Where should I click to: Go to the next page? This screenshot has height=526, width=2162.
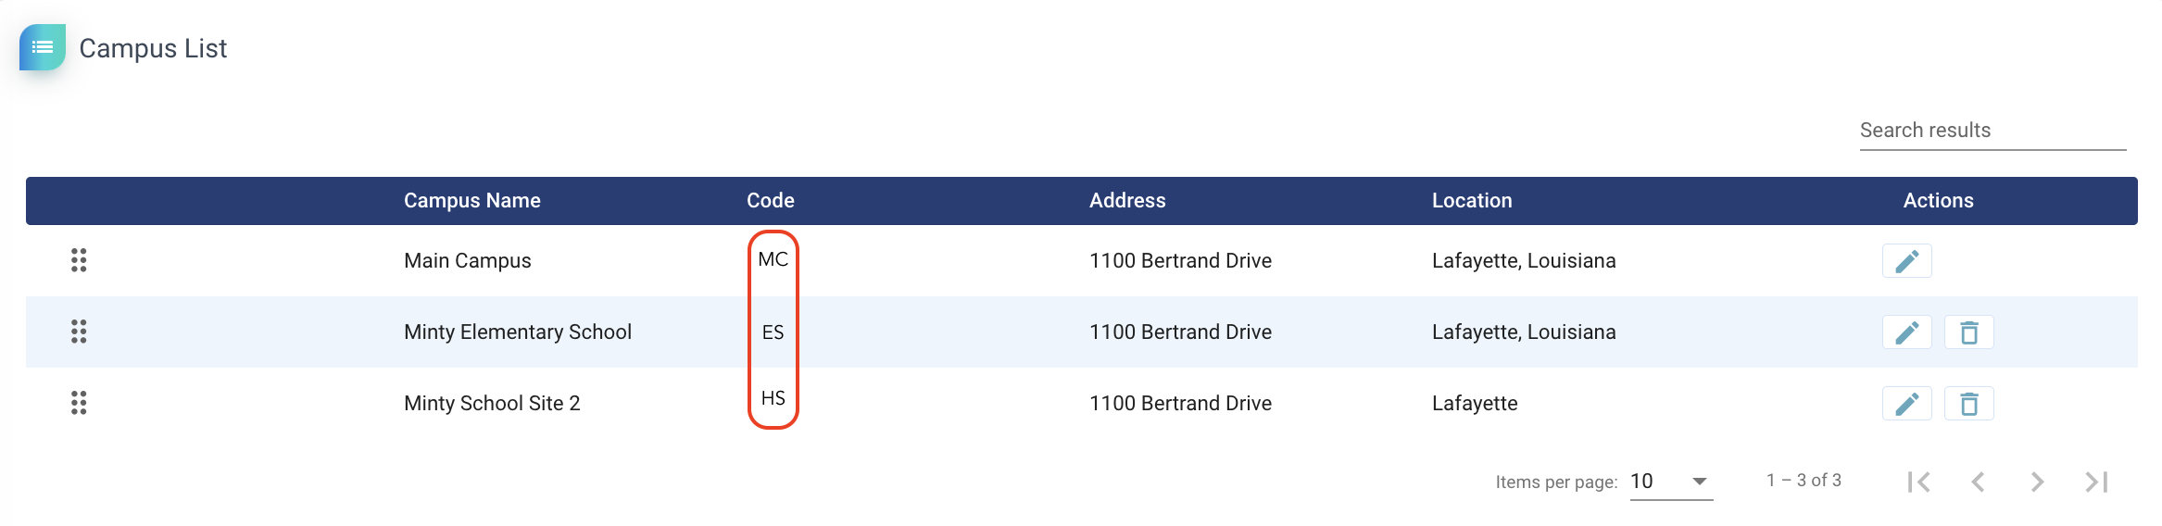(x=2037, y=482)
